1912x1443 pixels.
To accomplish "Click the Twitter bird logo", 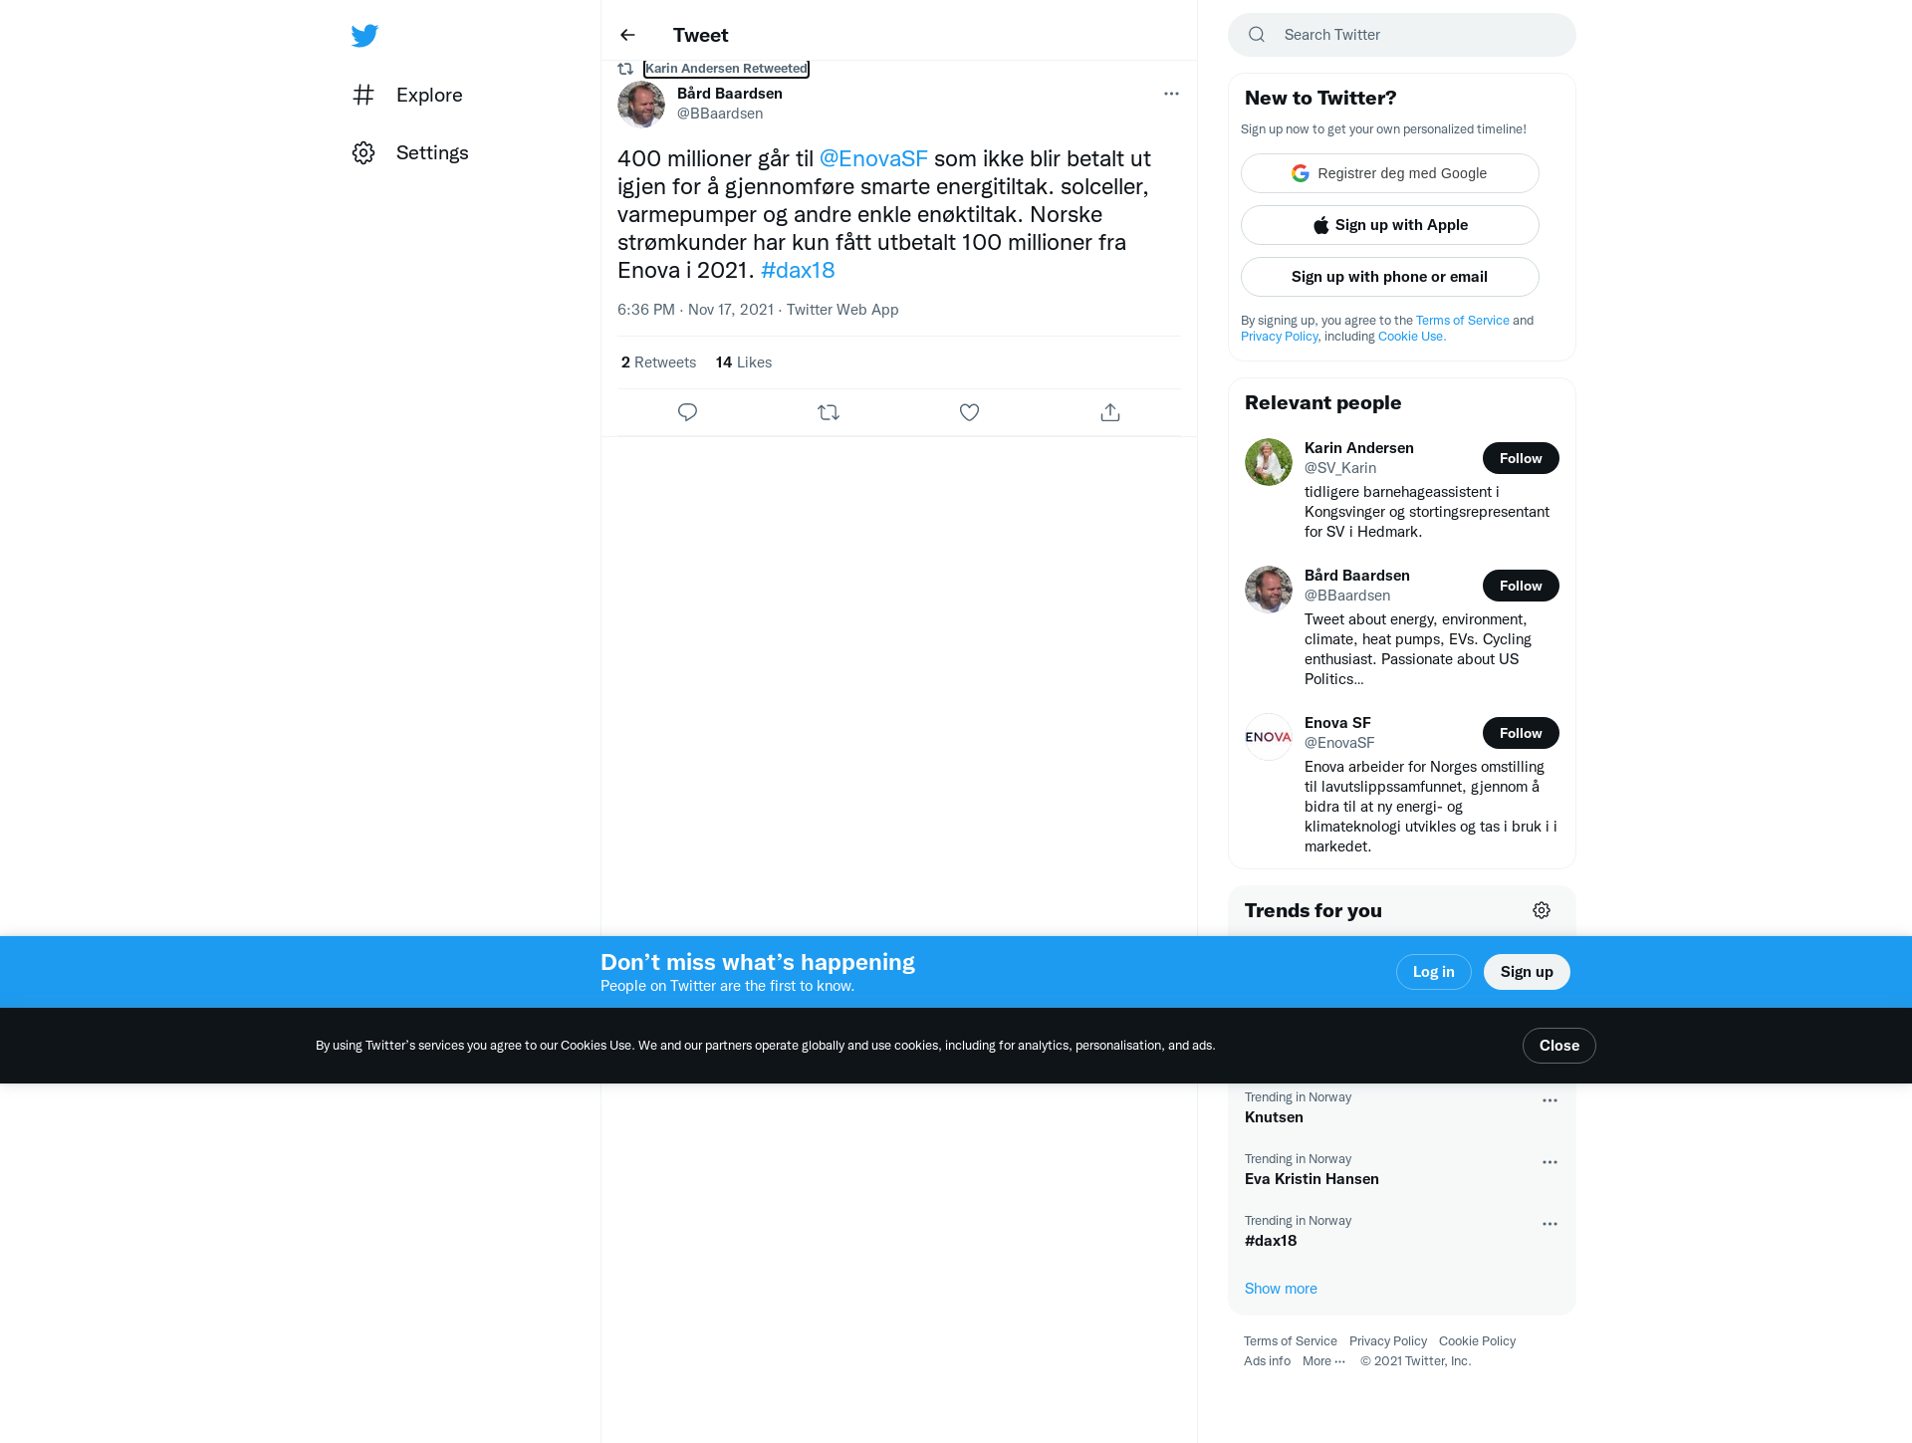I will pos(364,36).
